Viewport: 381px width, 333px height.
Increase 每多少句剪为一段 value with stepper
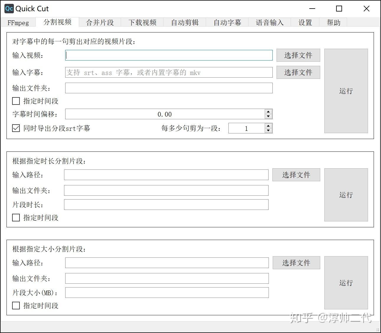268,126
